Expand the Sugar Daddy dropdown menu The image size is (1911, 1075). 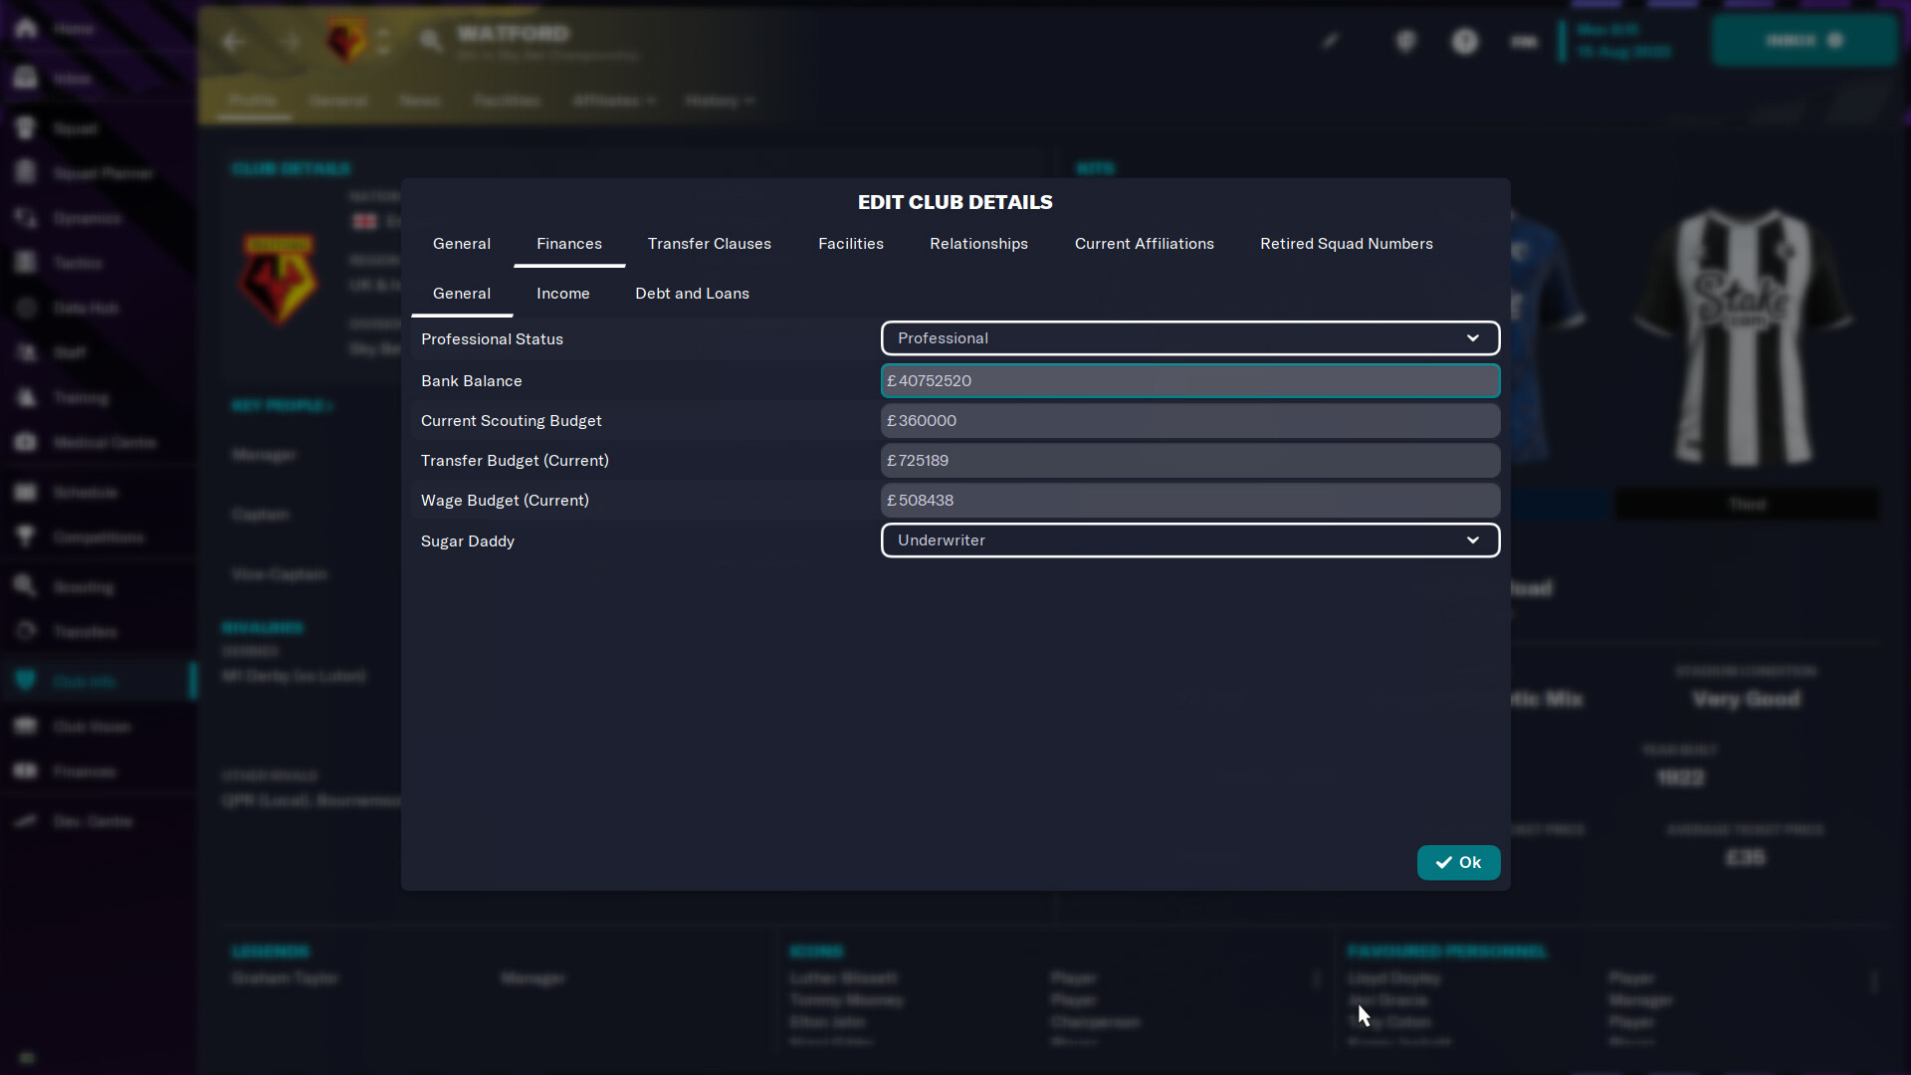(x=1473, y=539)
